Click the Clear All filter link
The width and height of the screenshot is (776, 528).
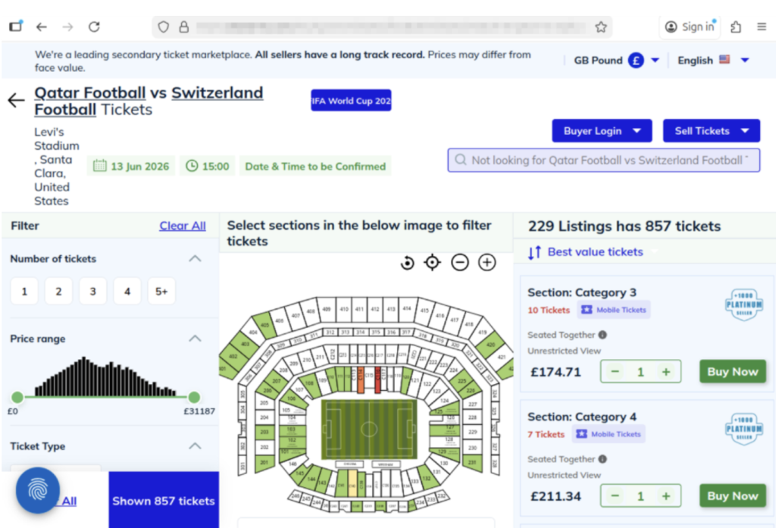[x=182, y=226]
